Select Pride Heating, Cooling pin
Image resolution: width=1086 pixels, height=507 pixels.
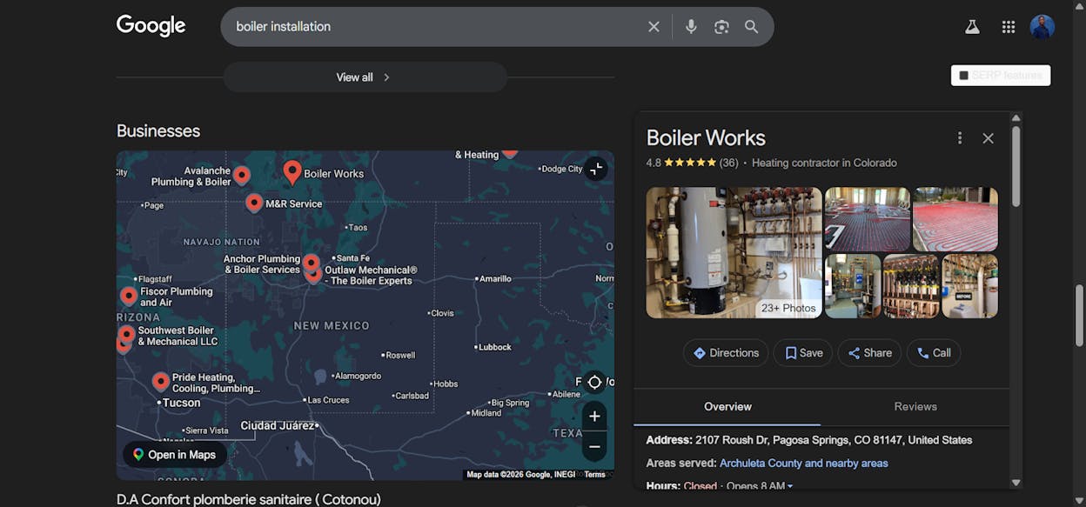(161, 381)
